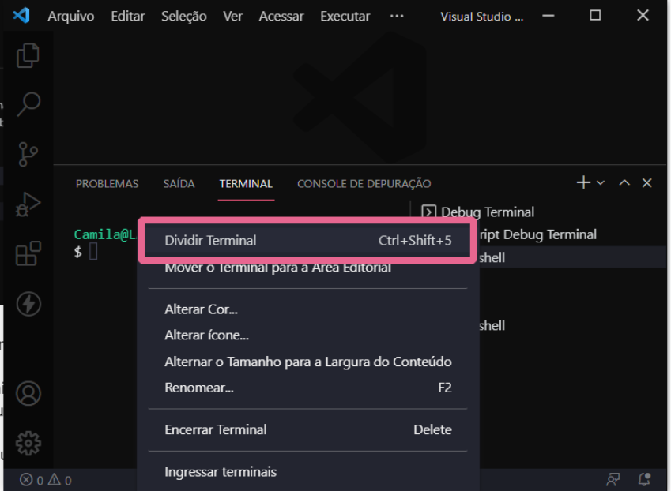The width and height of the screenshot is (671, 491).
Task: Open the Executar menu
Action: click(345, 16)
